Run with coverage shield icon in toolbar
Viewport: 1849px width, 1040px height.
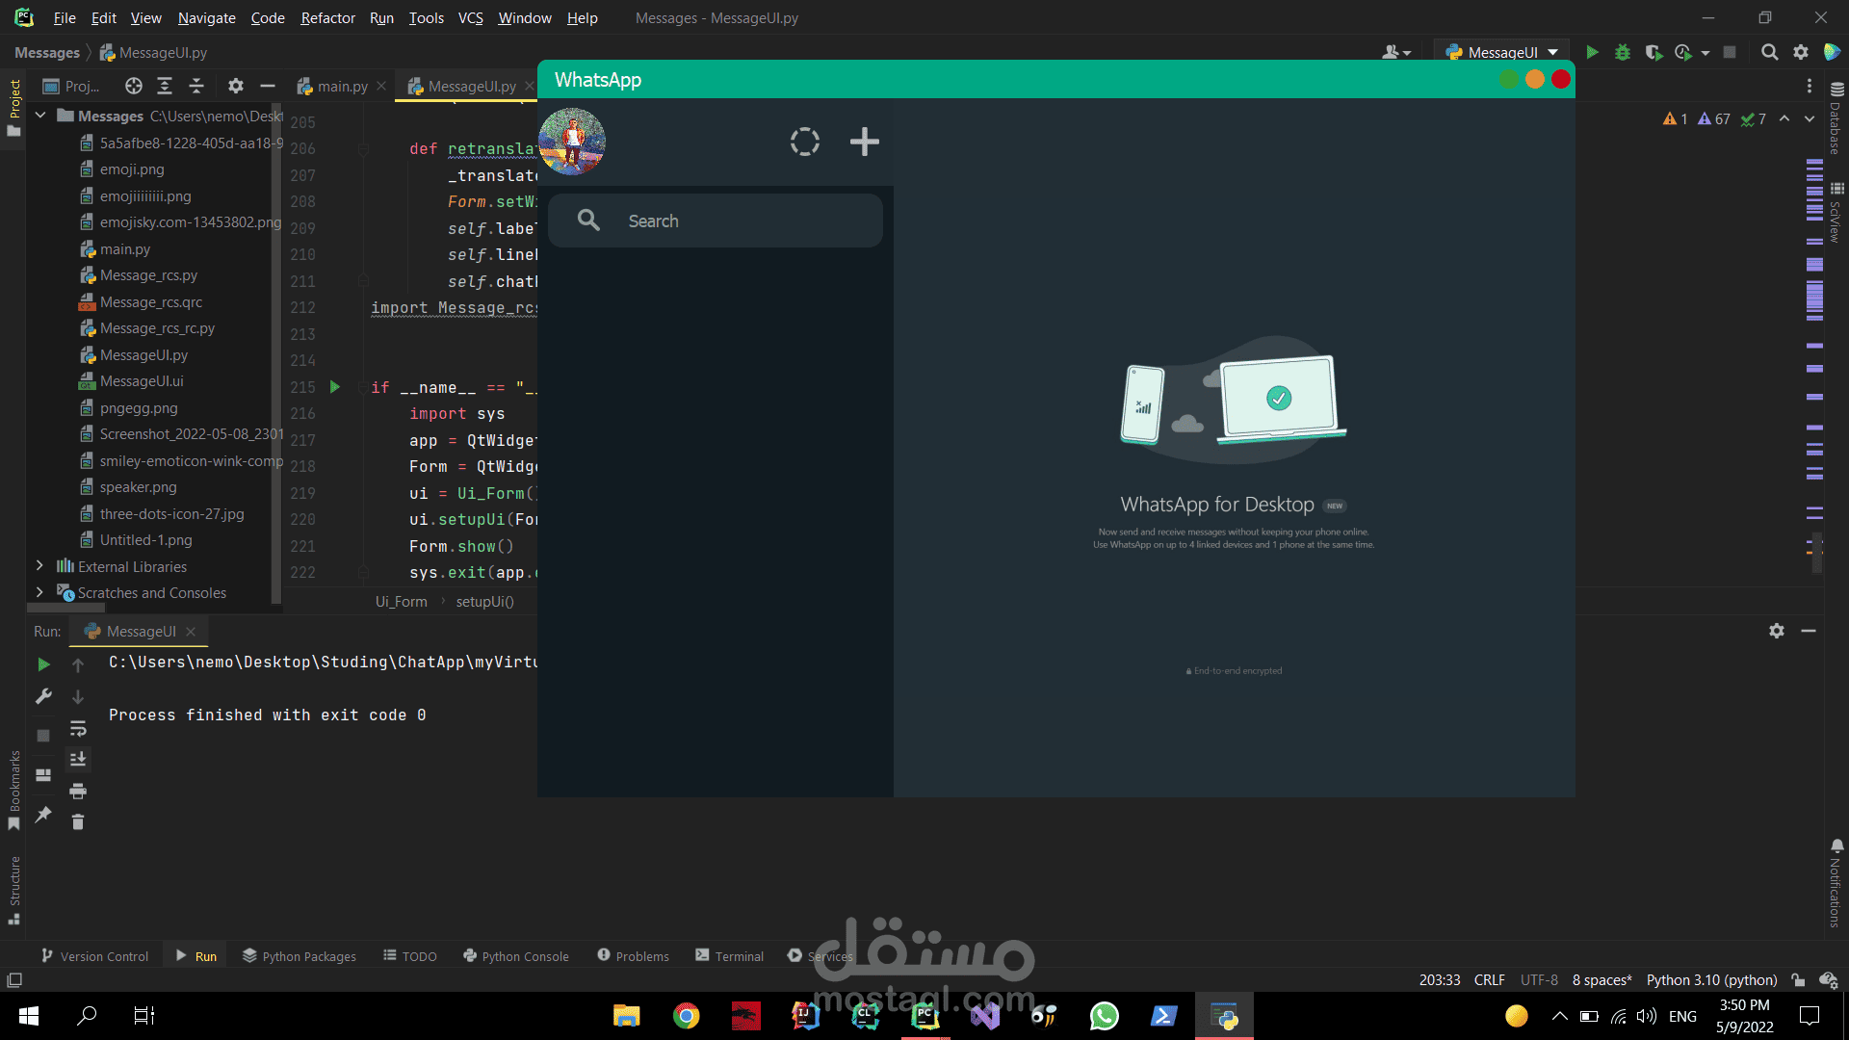pos(1654,52)
